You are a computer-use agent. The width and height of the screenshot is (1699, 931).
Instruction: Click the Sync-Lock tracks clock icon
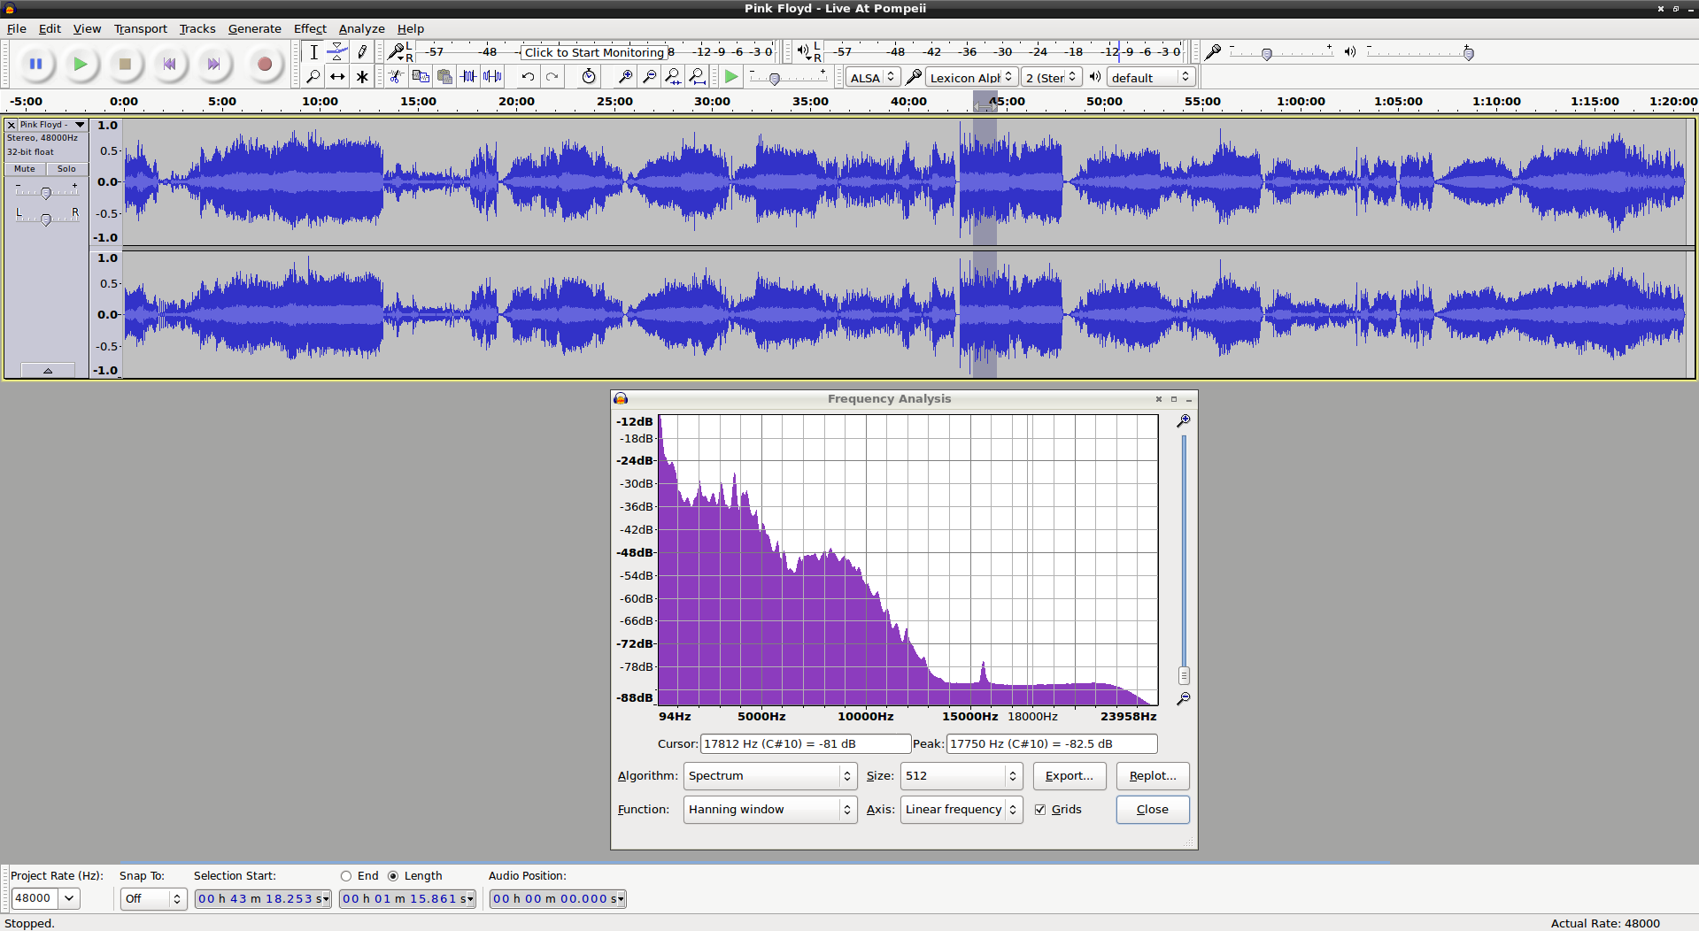pyautogui.click(x=589, y=77)
